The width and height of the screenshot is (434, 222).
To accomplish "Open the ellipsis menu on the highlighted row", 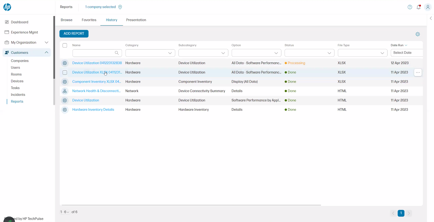I will tap(418, 72).
